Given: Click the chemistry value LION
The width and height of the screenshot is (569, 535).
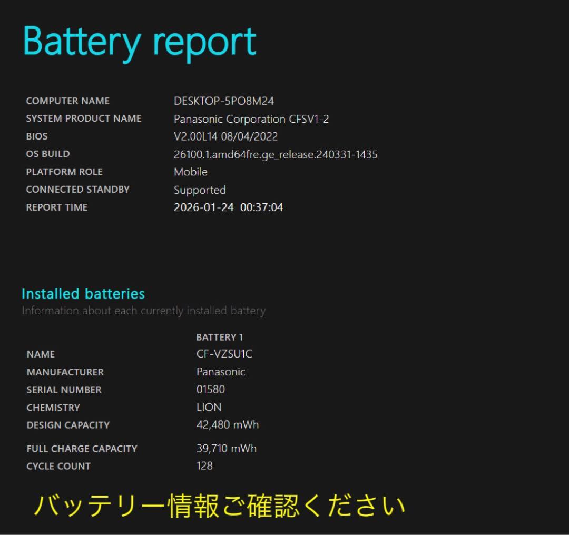Looking at the screenshot, I should [208, 407].
